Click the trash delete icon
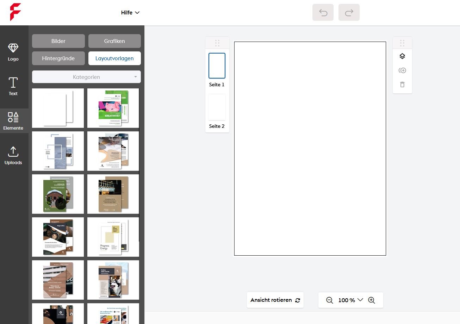The image size is (460, 324). (x=402, y=85)
